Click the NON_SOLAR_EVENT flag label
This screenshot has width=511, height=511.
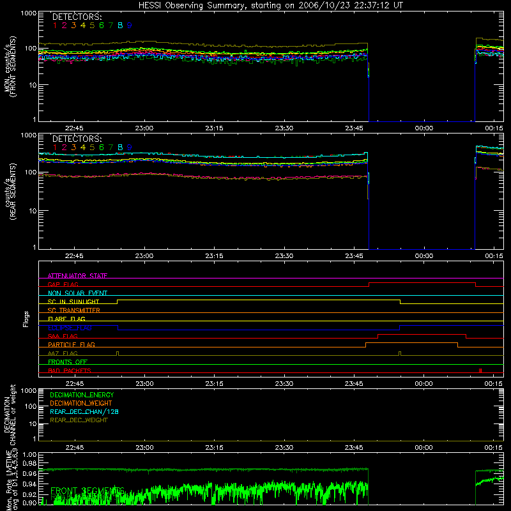(x=77, y=293)
